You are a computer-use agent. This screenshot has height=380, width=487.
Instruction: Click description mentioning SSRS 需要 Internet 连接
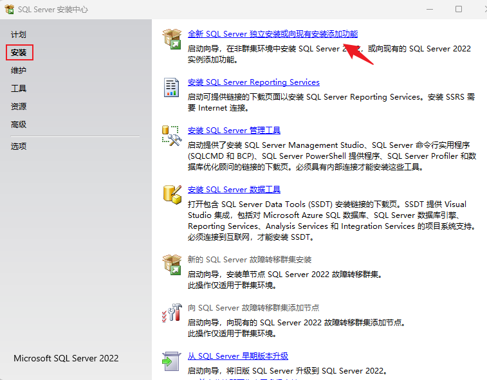click(x=331, y=102)
